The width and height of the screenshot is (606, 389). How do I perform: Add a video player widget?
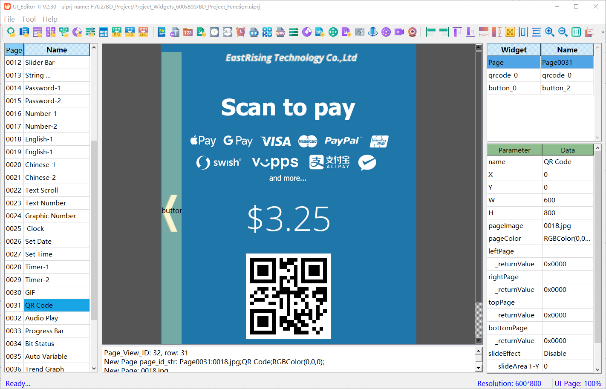click(399, 32)
